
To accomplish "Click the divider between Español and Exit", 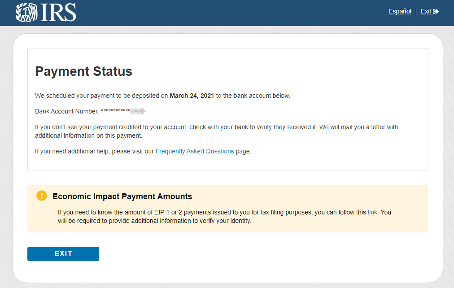I will pos(416,12).
